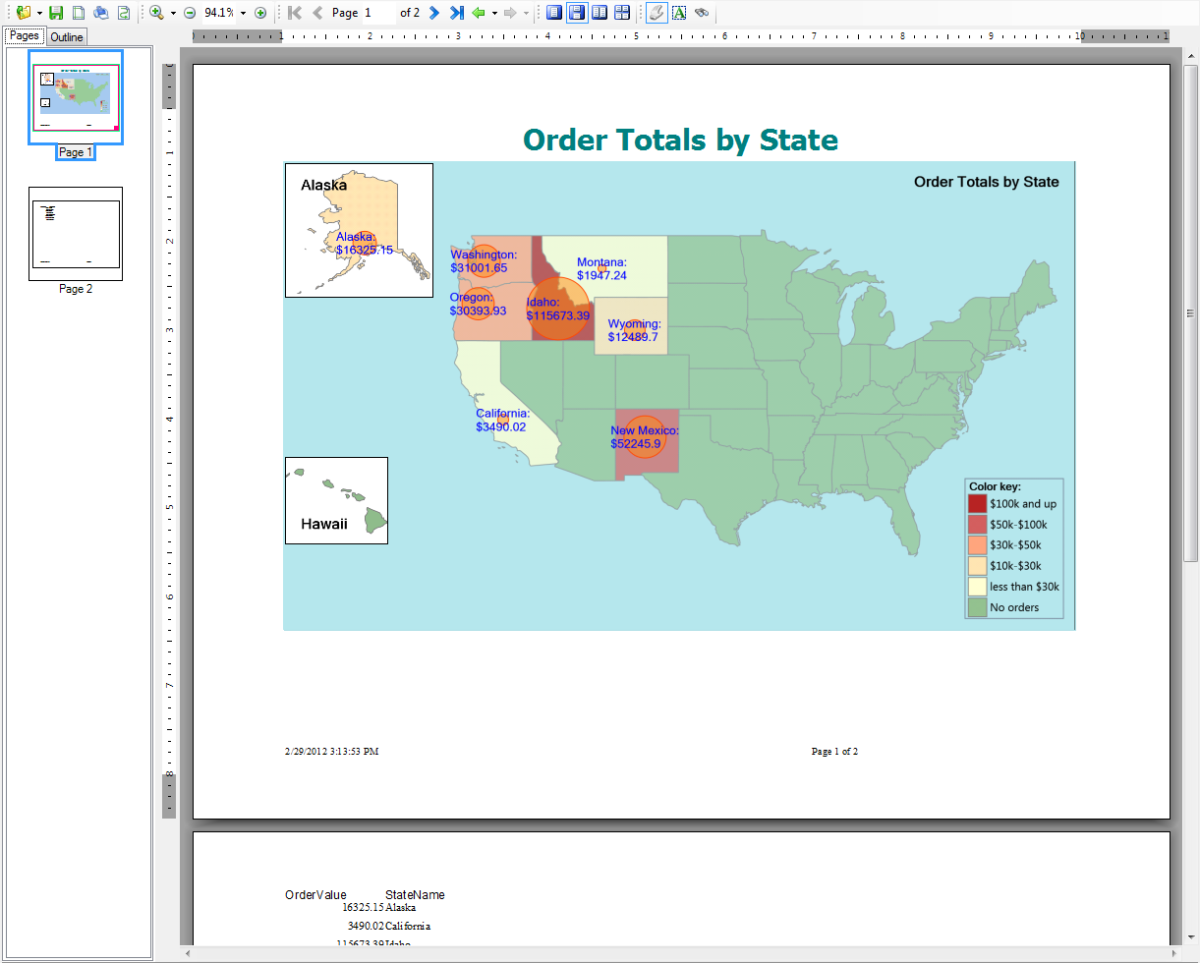
Task: Expand the navigate back history dropdown
Action: [x=494, y=13]
